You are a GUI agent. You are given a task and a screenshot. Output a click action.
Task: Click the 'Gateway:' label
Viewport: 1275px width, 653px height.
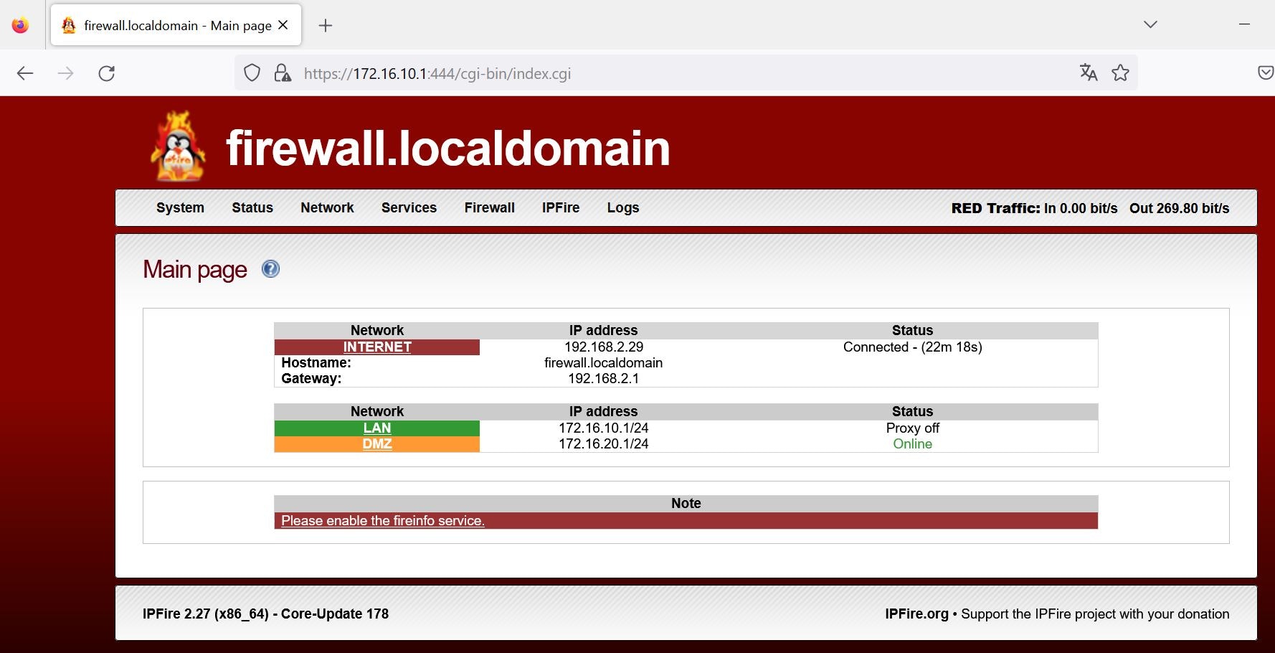tap(311, 379)
